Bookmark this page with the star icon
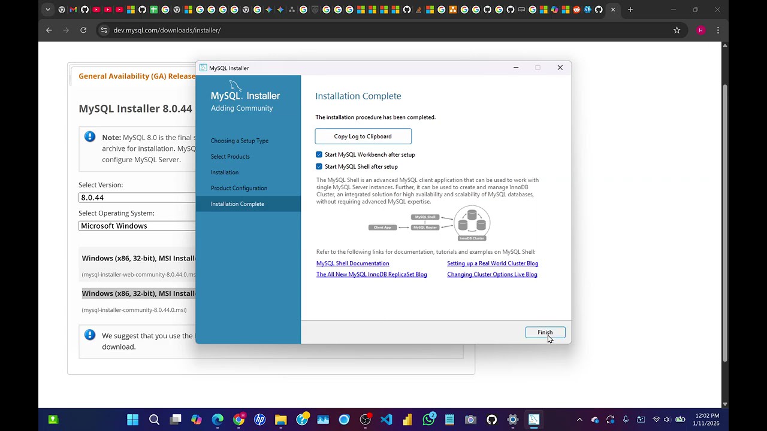This screenshot has height=431, width=767. [677, 30]
